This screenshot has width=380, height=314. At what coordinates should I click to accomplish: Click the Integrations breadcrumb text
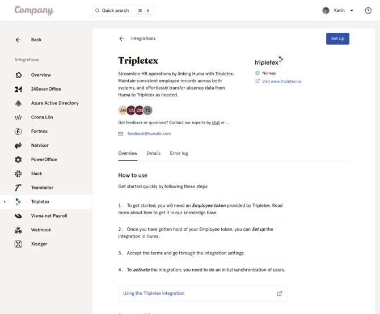click(x=143, y=39)
